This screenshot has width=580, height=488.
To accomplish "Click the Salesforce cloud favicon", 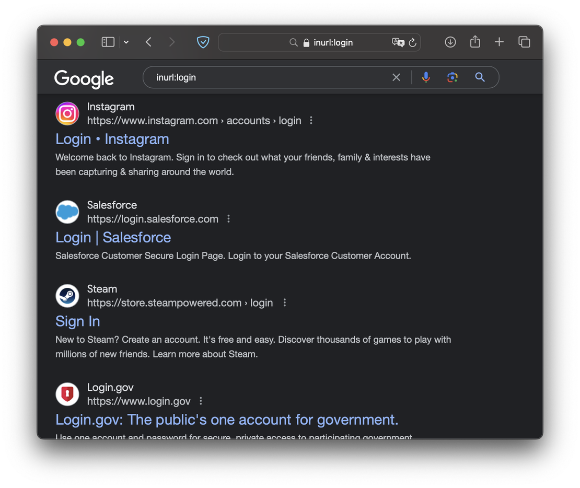I will (x=67, y=212).
